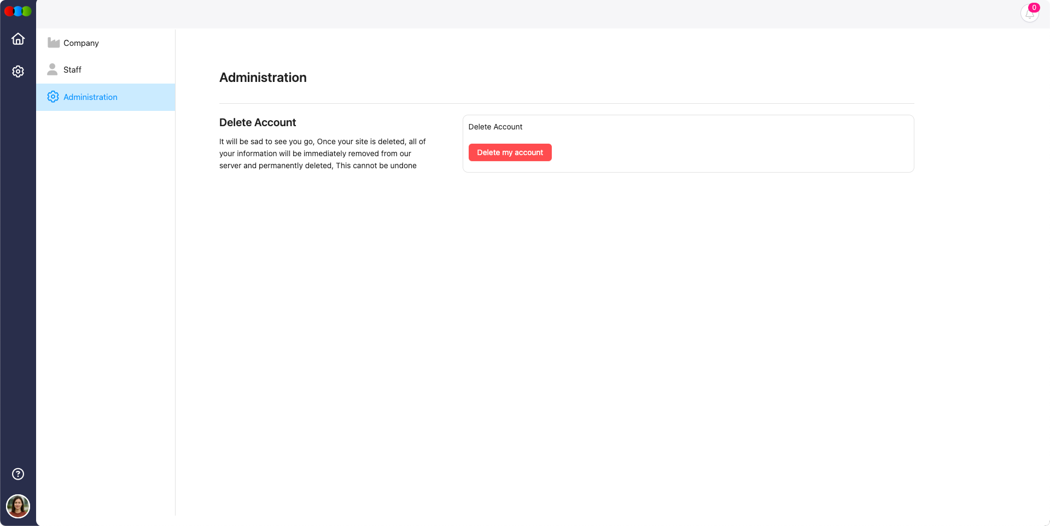Select the Administration settings section
Screen dimensions: 1050x526
(90, 97)
